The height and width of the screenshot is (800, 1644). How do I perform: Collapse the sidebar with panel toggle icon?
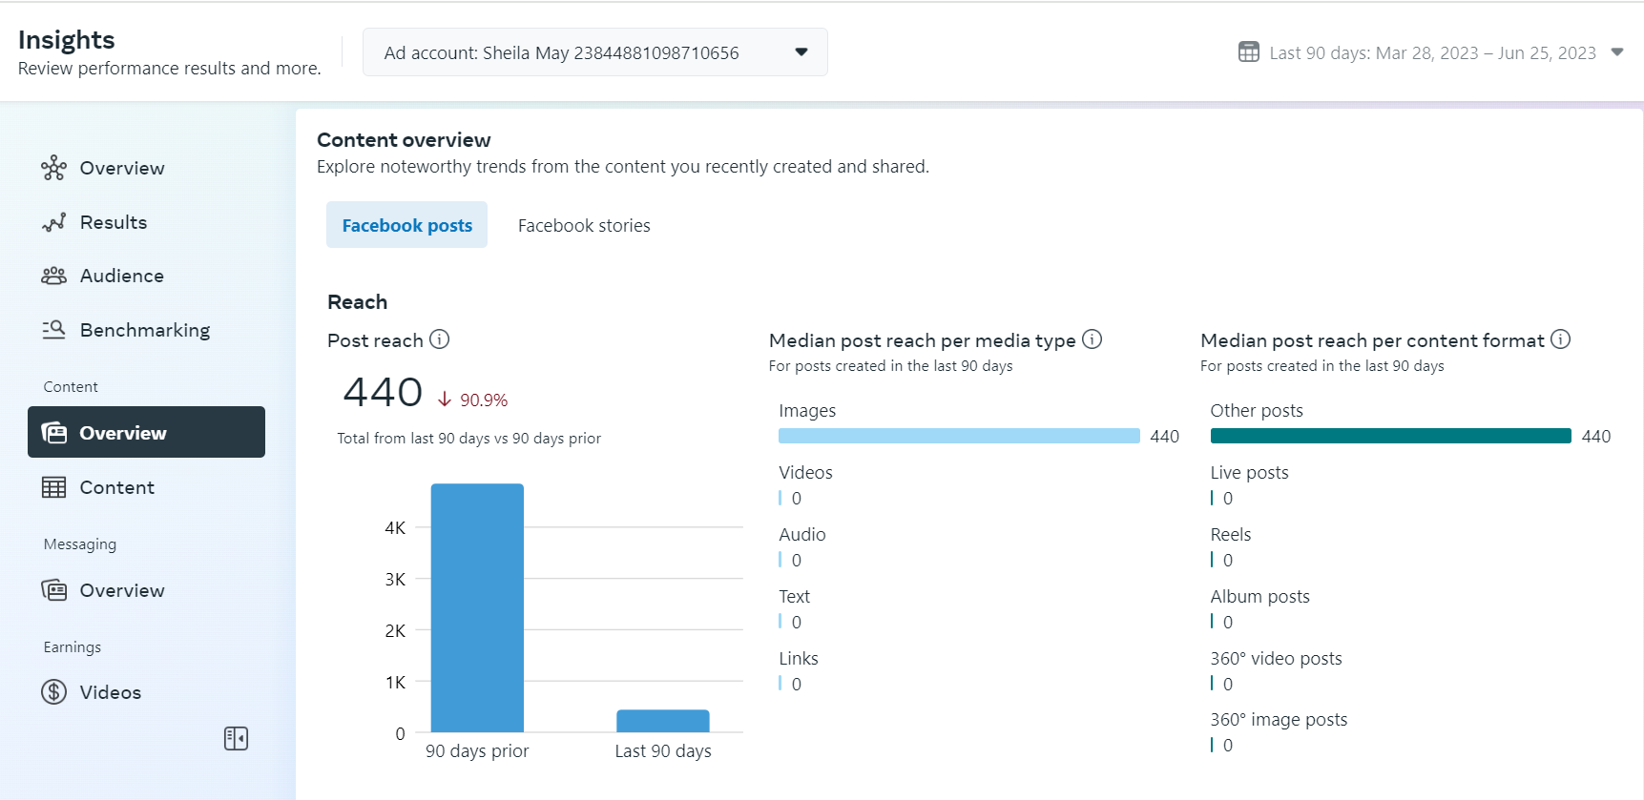(236, 739)
